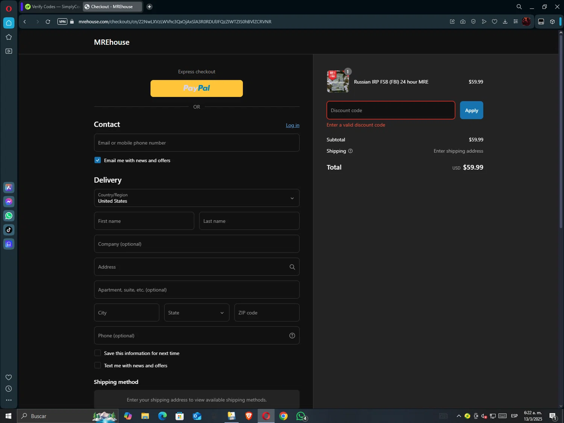Switch to Checkout - MREhouse tab
This screenshot has width=564, height=423.
point(112,7)
